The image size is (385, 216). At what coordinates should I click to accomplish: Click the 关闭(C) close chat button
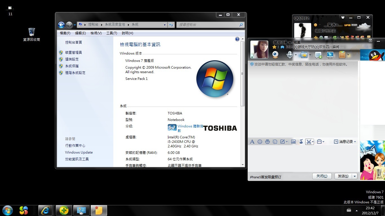322,176
